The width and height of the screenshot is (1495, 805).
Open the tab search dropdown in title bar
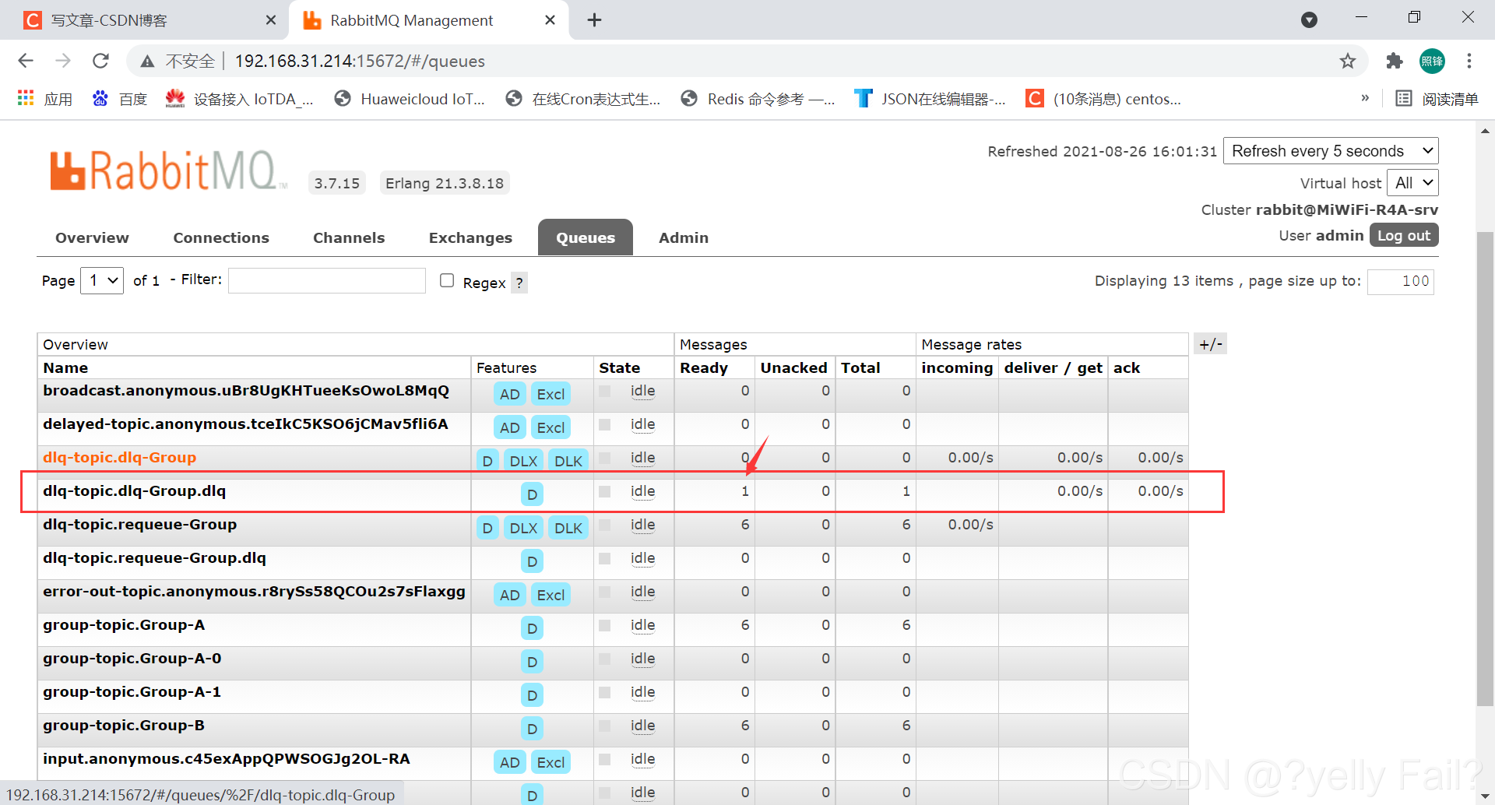tap(1310, 20)
